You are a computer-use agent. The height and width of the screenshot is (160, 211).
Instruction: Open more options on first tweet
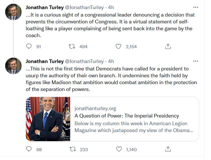195,7
